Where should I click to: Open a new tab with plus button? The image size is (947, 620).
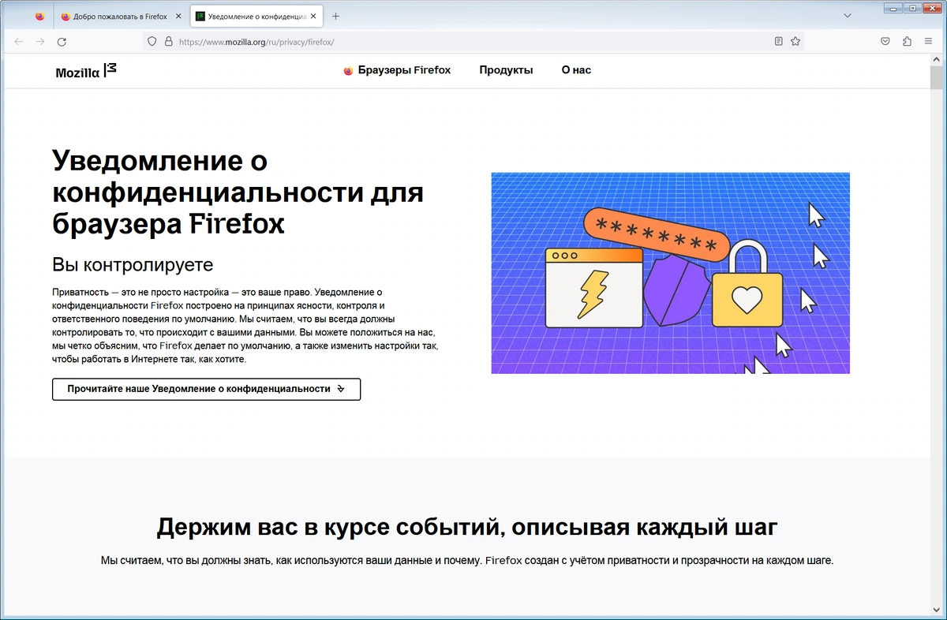pyautogui.click(x=335, y=16)
